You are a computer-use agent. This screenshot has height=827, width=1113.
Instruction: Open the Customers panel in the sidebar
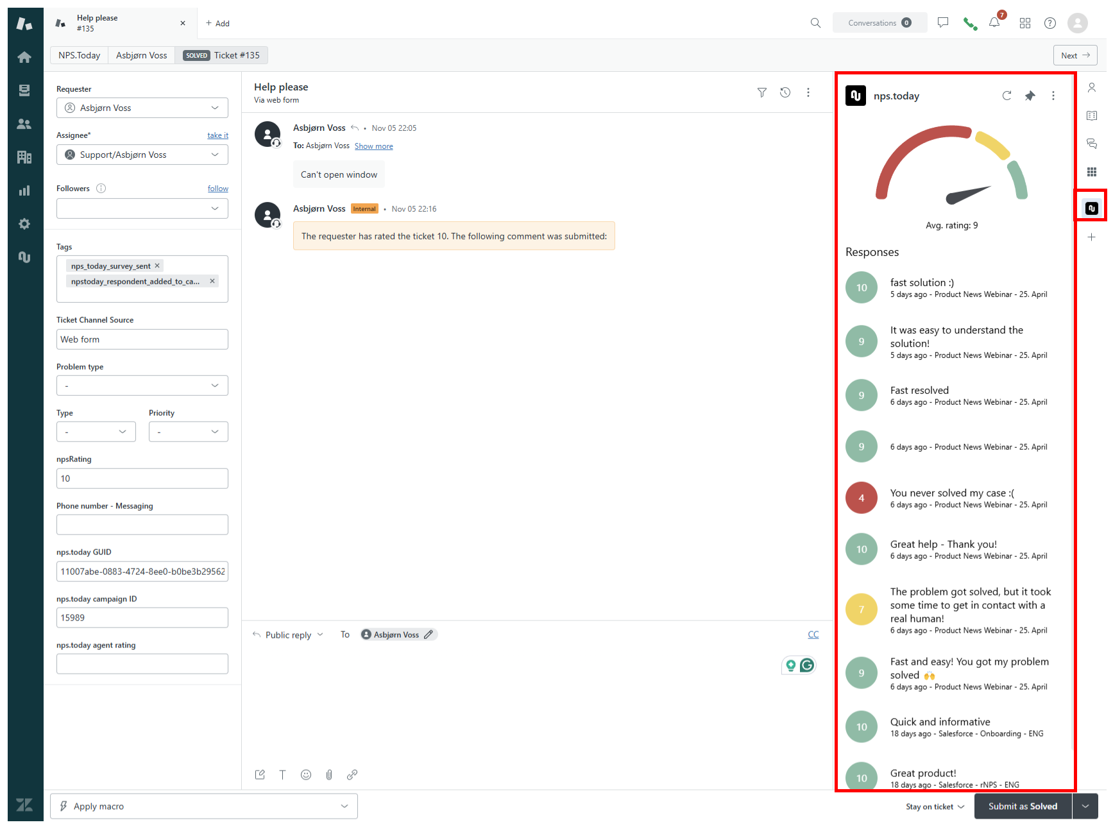click(24, 124)
